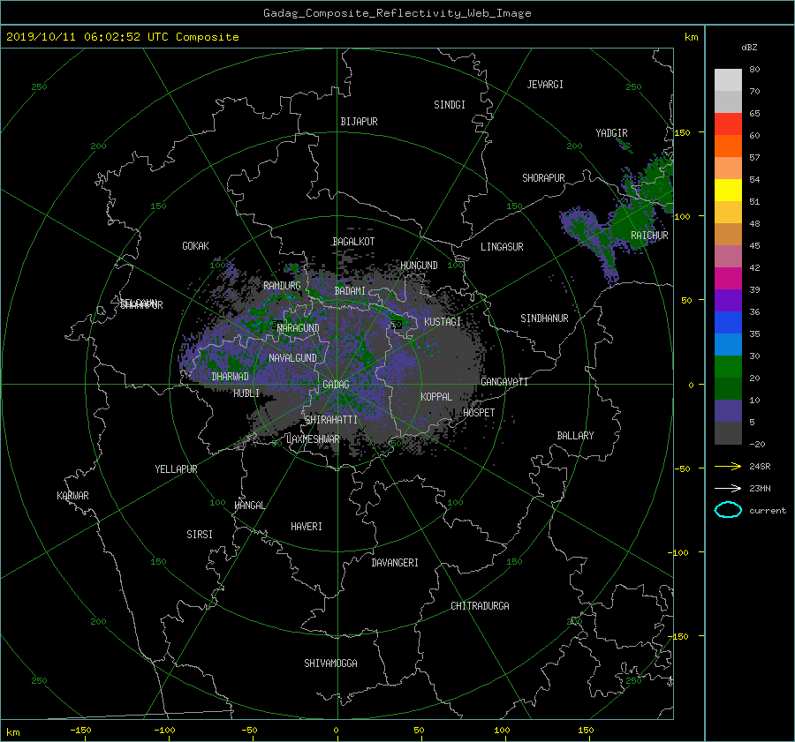Click the timestamp 2019/10/11 06:02:52 UTC Composite

(122, 37)
